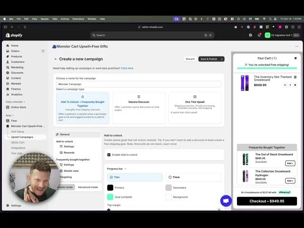Open the Secondary gray color swatch
The image size is (304, 228).
click(169, 188)
